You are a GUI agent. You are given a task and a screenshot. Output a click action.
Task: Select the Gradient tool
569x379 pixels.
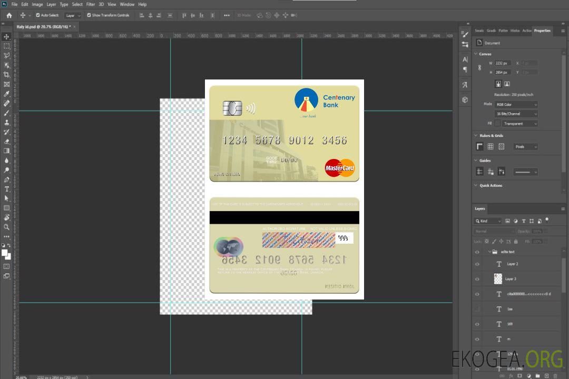[6, 151]
